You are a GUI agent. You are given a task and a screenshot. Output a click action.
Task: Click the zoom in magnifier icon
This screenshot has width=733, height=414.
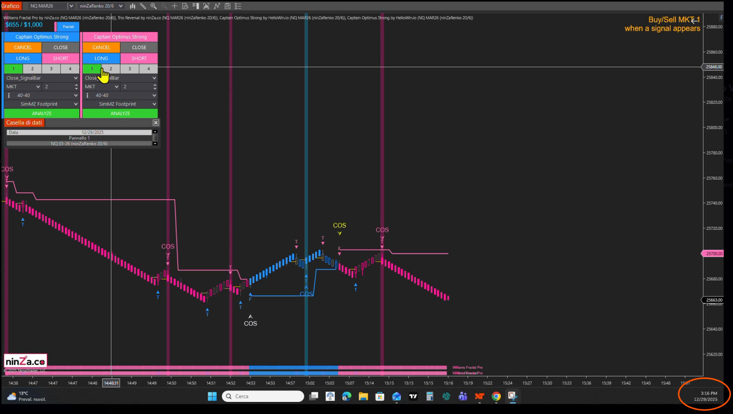click(154, 6)
